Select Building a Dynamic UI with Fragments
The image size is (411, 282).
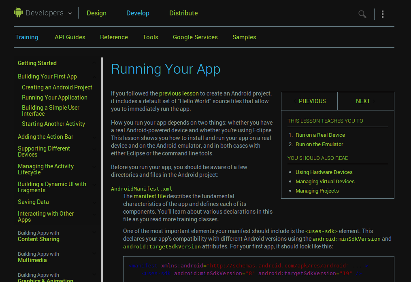[x=52, y=187]
